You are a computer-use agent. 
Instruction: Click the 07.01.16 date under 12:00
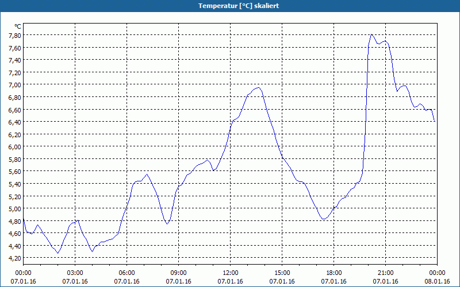(x=231, y=281)
